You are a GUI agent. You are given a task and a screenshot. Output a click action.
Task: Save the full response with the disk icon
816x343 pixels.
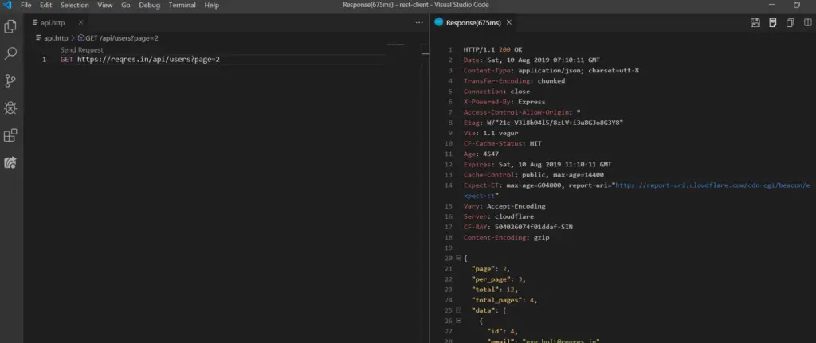(x=755, y=23)
